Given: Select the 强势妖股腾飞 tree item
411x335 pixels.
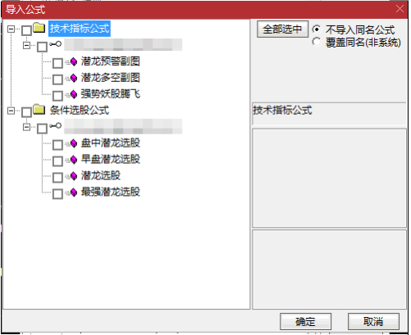Looking at the screenshot, I should [x=111, y=94].
